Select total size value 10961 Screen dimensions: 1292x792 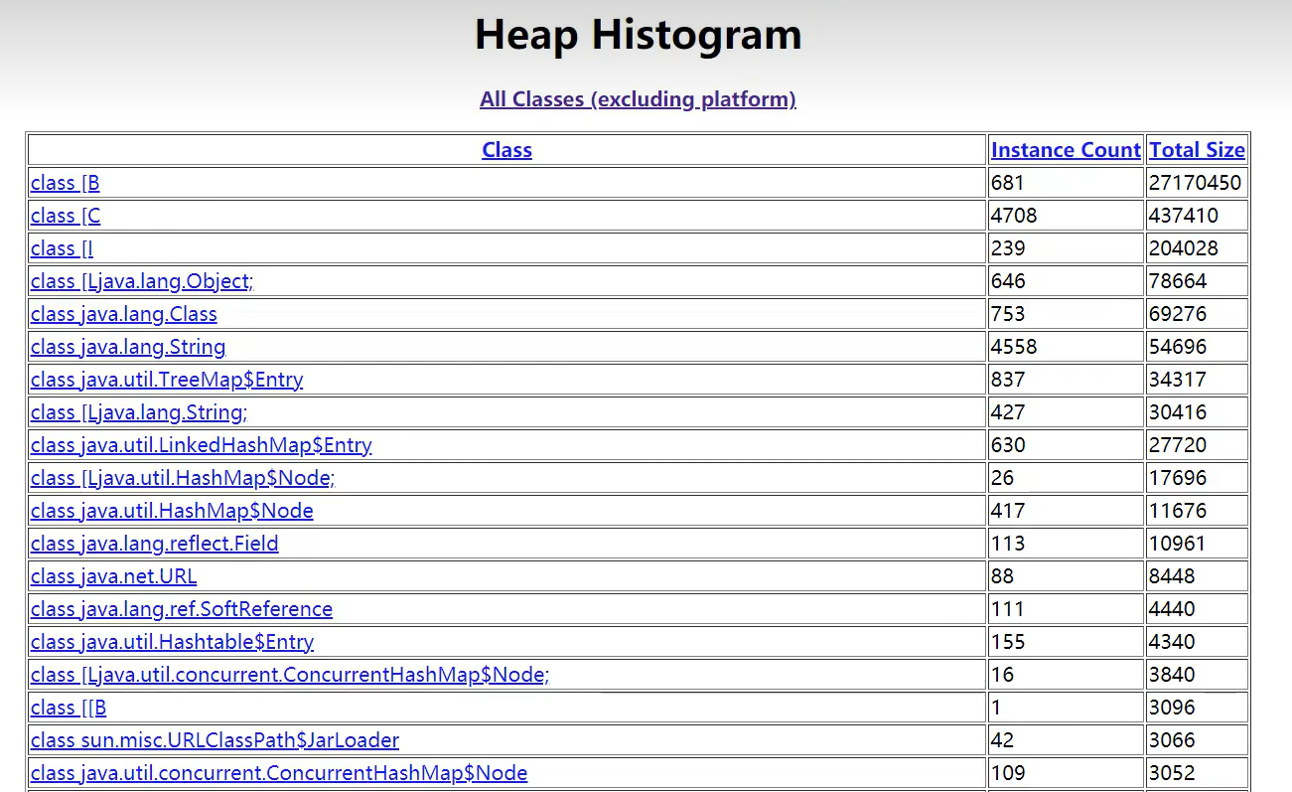pyautogui.click(x=1178, y=544)
